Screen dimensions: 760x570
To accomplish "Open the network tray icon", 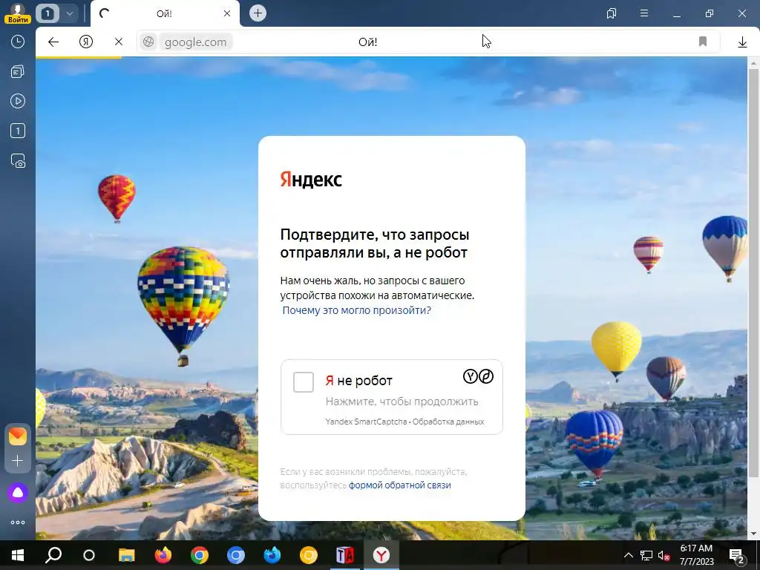I will tap(646, 555).
